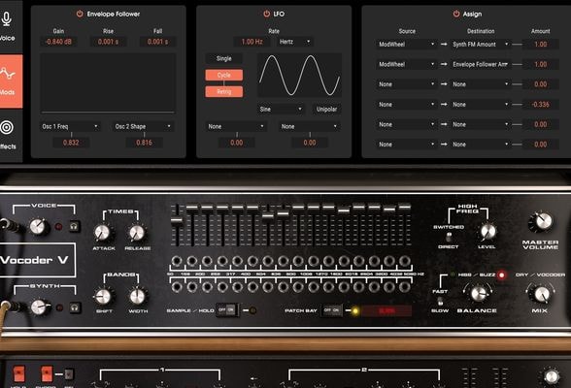
Task: Click the Synth level knob
Action: pyautogui.click(x=39, y=307)
